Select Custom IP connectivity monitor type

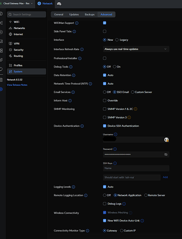122,230
